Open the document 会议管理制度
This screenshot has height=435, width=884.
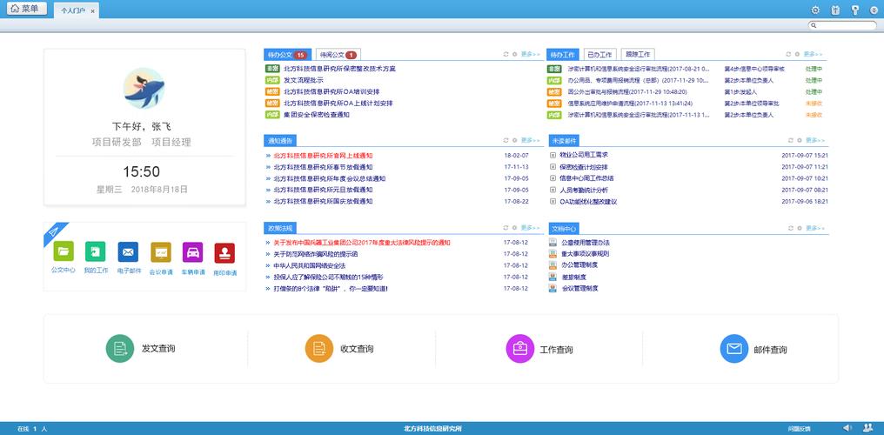(x=579, y=288)
